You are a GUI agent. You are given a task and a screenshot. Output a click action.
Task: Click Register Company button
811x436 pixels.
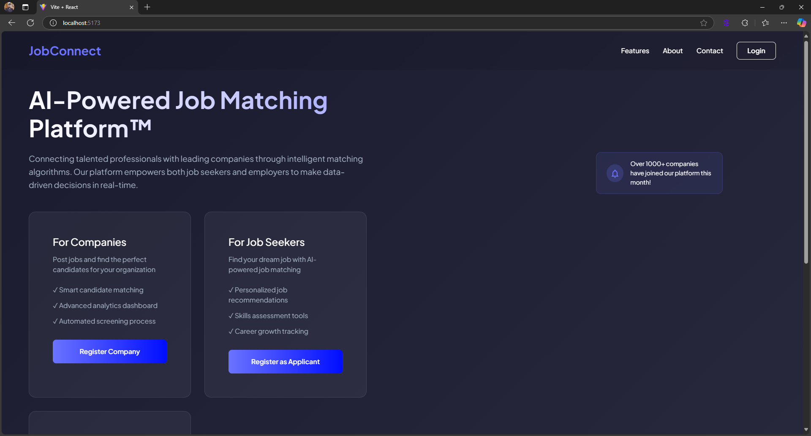click(x=110, y=352)
